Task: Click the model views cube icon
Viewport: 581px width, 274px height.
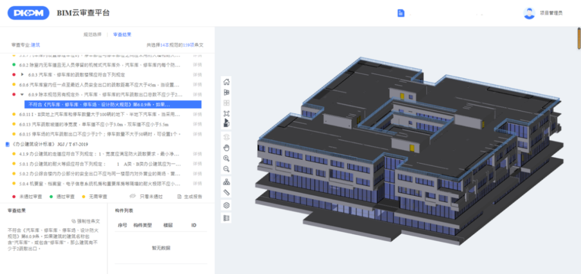Action: pos(226,93)
